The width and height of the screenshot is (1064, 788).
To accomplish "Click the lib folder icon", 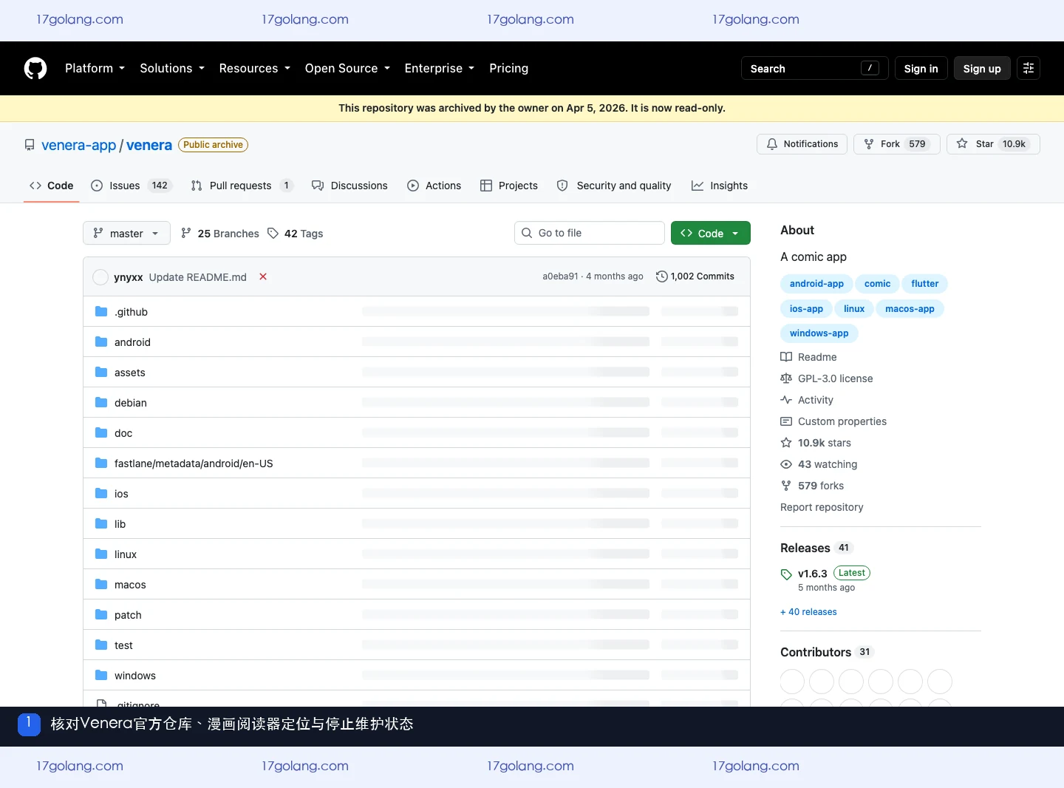I will click(x=101, y=524).
